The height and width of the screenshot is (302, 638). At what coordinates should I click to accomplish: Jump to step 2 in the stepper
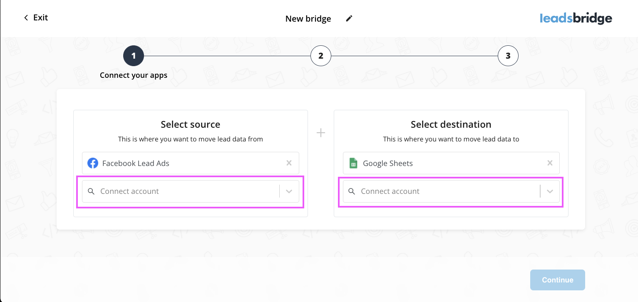pos(321,56)
